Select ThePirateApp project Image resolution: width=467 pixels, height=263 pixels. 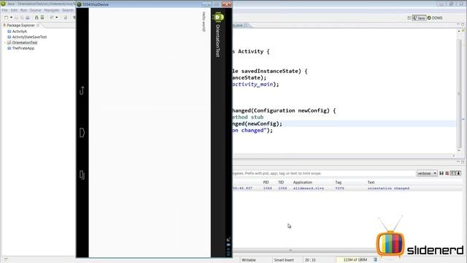pos(23,48)
